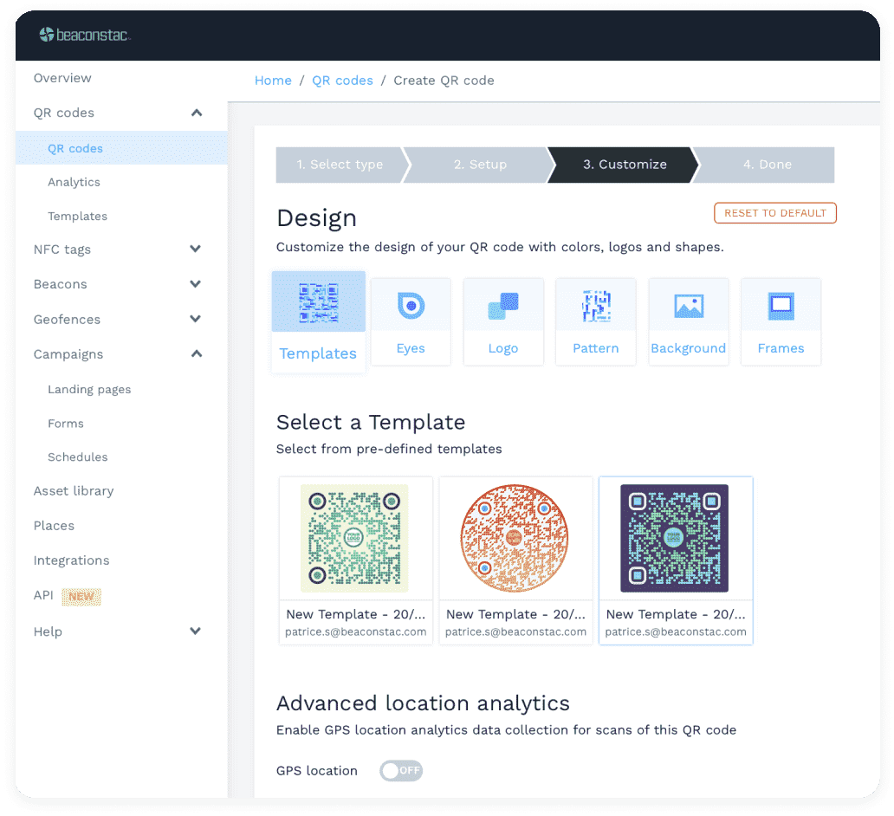Viewport: 894px width, 816px height.
Task: Open Integrations in the sidebar
Action: 71,560
